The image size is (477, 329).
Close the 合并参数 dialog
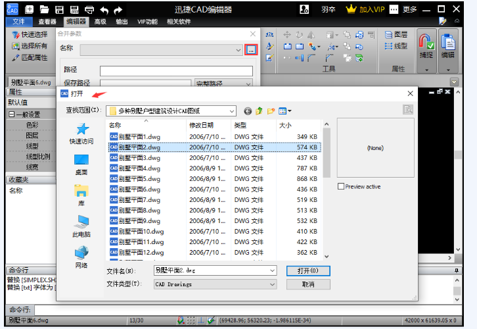[253, 34]
